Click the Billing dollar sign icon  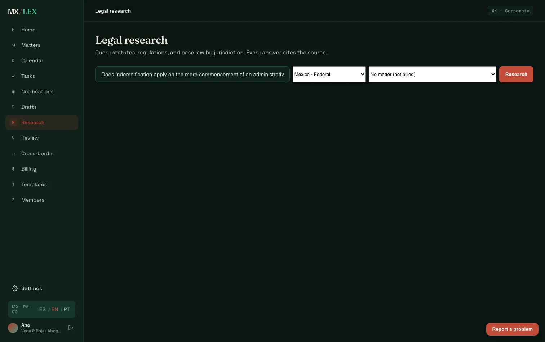[x=13, y=169]
